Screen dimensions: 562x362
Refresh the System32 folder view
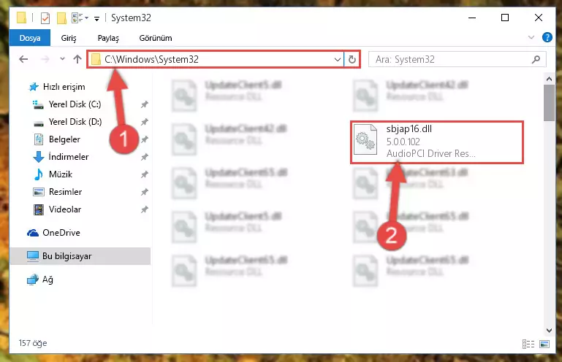pyautogui.click(x=352, y=59)
